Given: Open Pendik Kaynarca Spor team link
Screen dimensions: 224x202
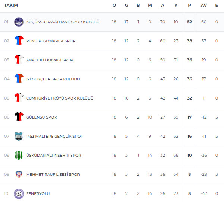Looking at the screenshot, I should coord(51,41).
